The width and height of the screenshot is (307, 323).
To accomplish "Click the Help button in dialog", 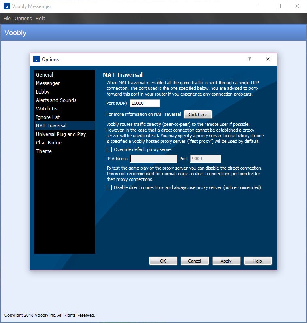I will (258, 261).
